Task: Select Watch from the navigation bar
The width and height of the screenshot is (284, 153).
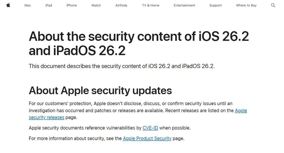Action: pyautogui.click(x=96, y=5)
